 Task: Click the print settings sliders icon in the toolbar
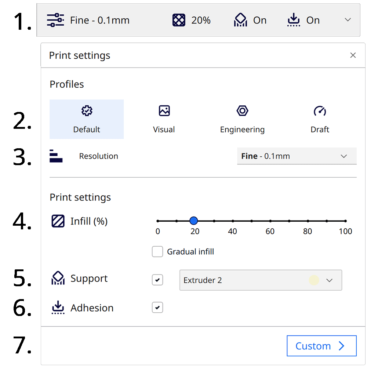pyautogui.click(x=55, y=20)
